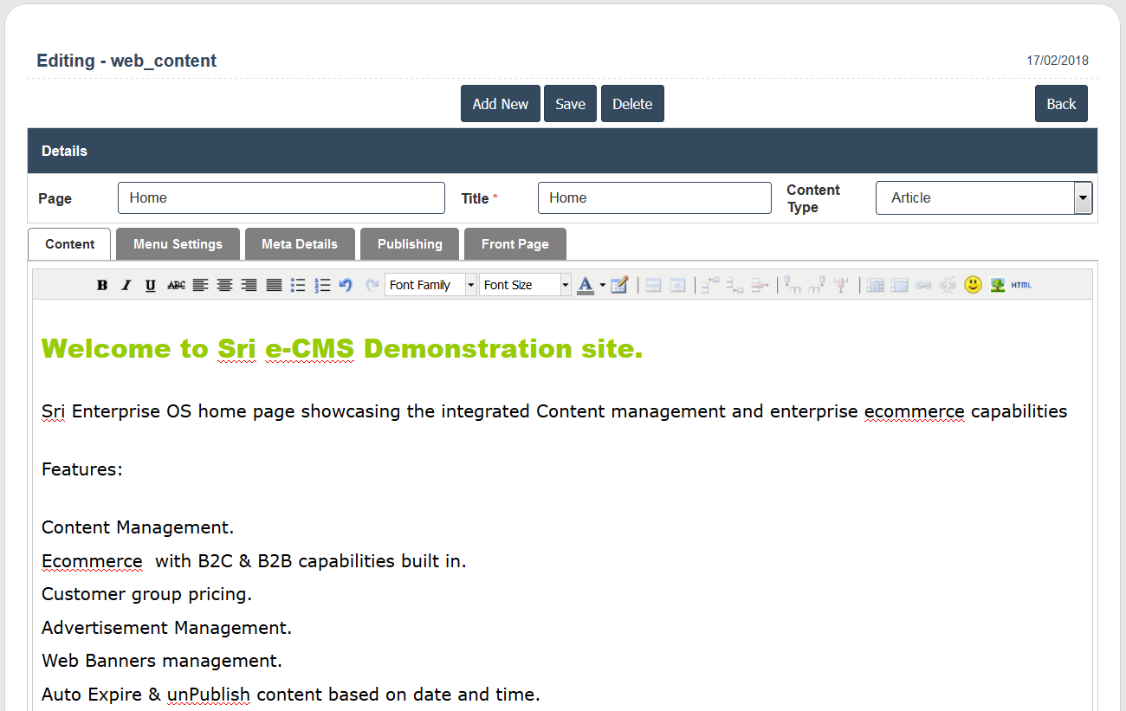Click the underline icon
Screen dimensions: 1126x711
coord(151,285)
